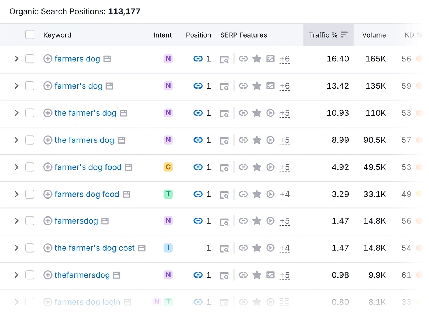Expand the 'farmer's dog' row chevron
The width and height of the screenshot is (429, 315).
(x=16, y=86)
